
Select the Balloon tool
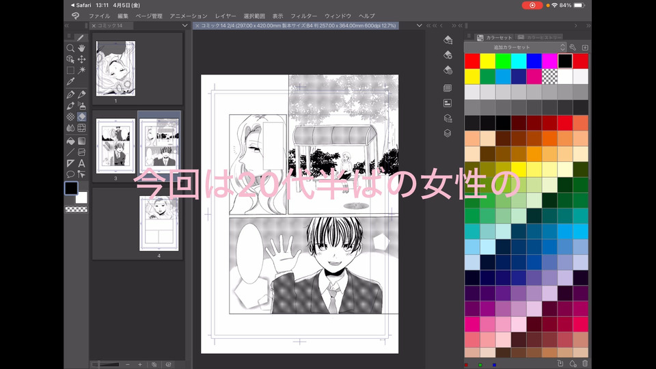point(70,174)
